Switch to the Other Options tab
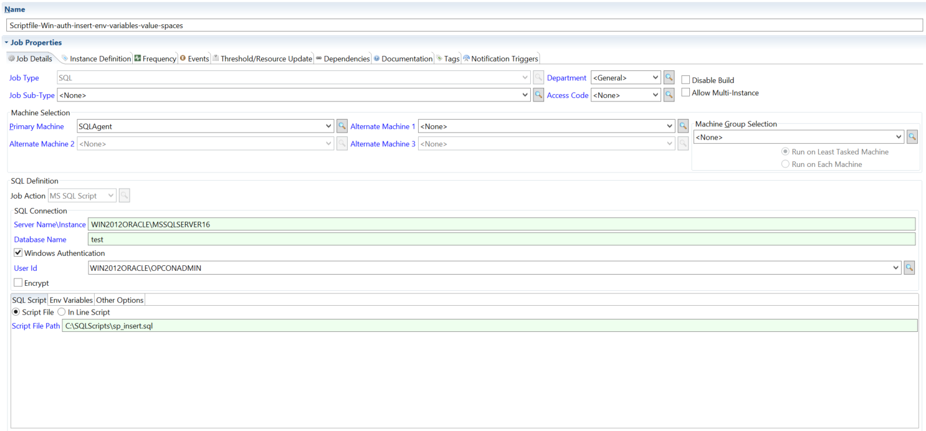Viewport: 926px width, 431px height. click(x=120, y=300)
